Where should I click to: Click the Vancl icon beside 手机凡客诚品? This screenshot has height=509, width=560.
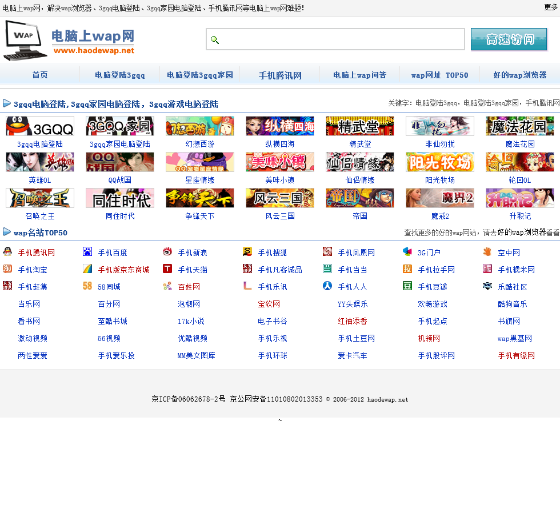pyautogui.click(x=247, y=268)
